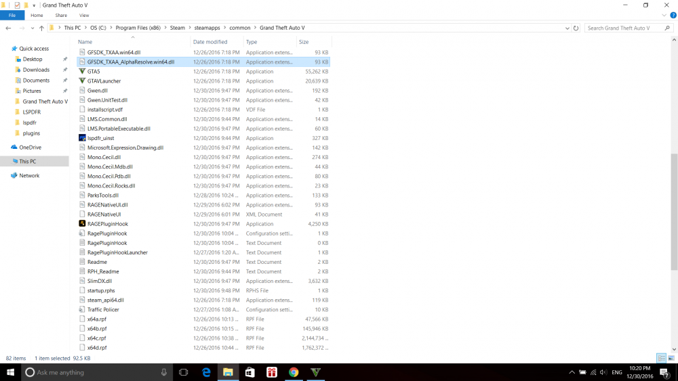678x381 pixels.
Task: Open plugins folder in navigation pane
Action: (31, 133)
